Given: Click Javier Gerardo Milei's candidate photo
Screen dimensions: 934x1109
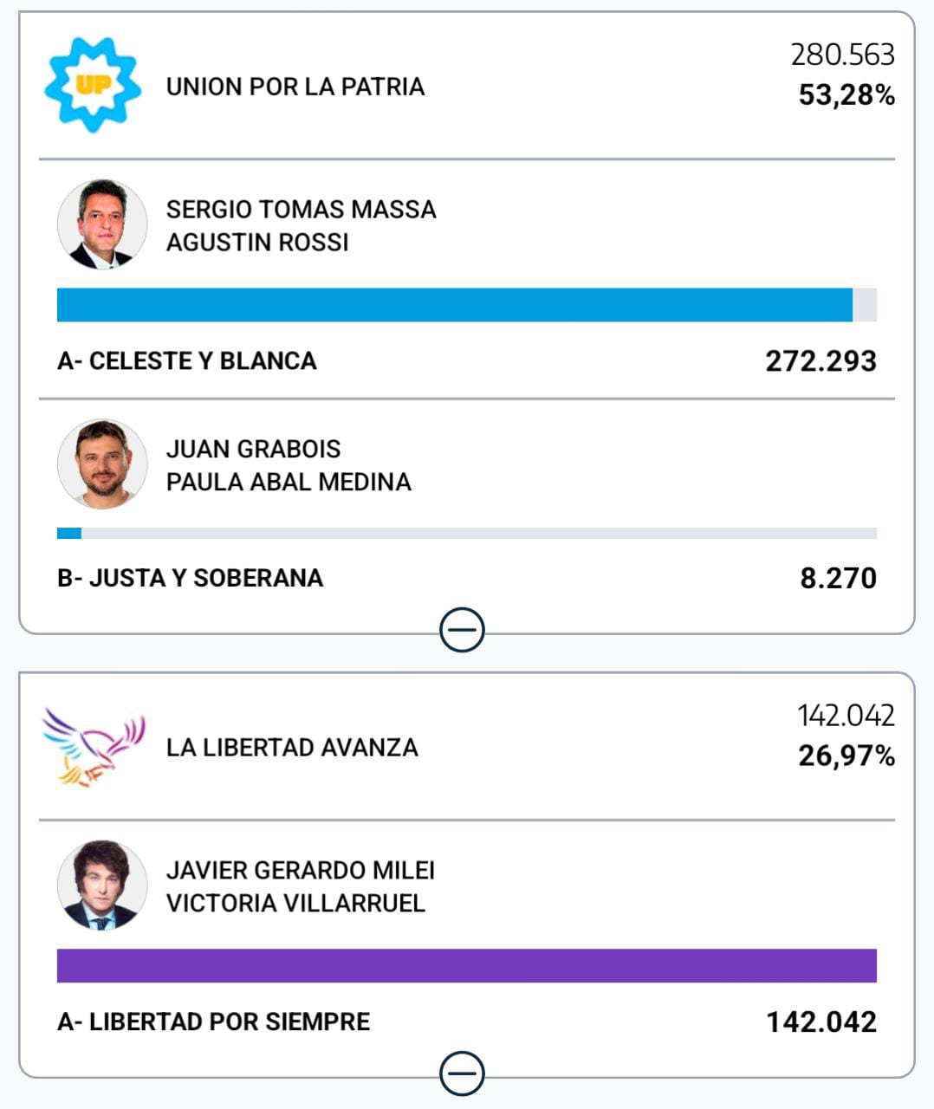Looking at the screenshot, I should (x=102, y=885).
